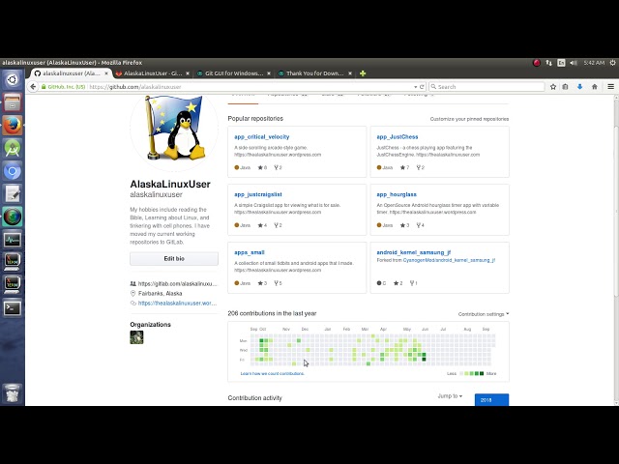Click the Firefox icon in the dock
Screen dimensions: 619x464
pyautogui.click(x=13, y=126)
